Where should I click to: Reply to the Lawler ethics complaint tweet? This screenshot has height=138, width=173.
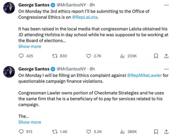point(21,132)
